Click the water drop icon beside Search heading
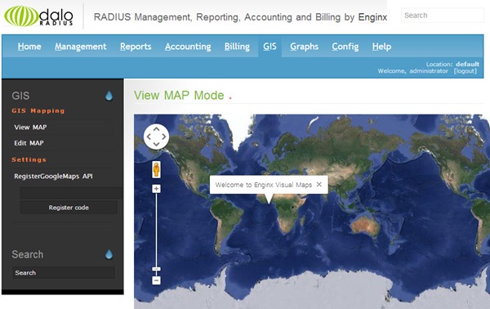The height and width of the screenshot is (309, 490). [109, 254]
